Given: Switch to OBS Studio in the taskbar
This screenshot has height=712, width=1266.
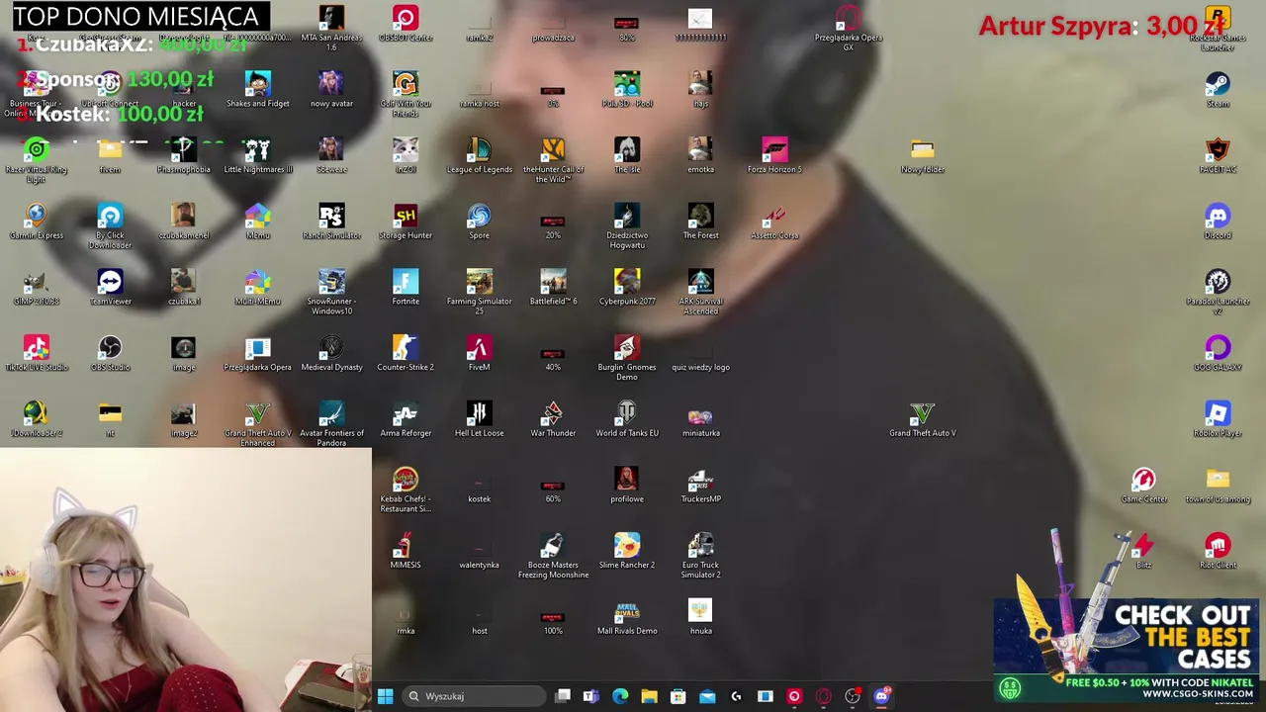Looking at the screenshot, I should [853, 696].
